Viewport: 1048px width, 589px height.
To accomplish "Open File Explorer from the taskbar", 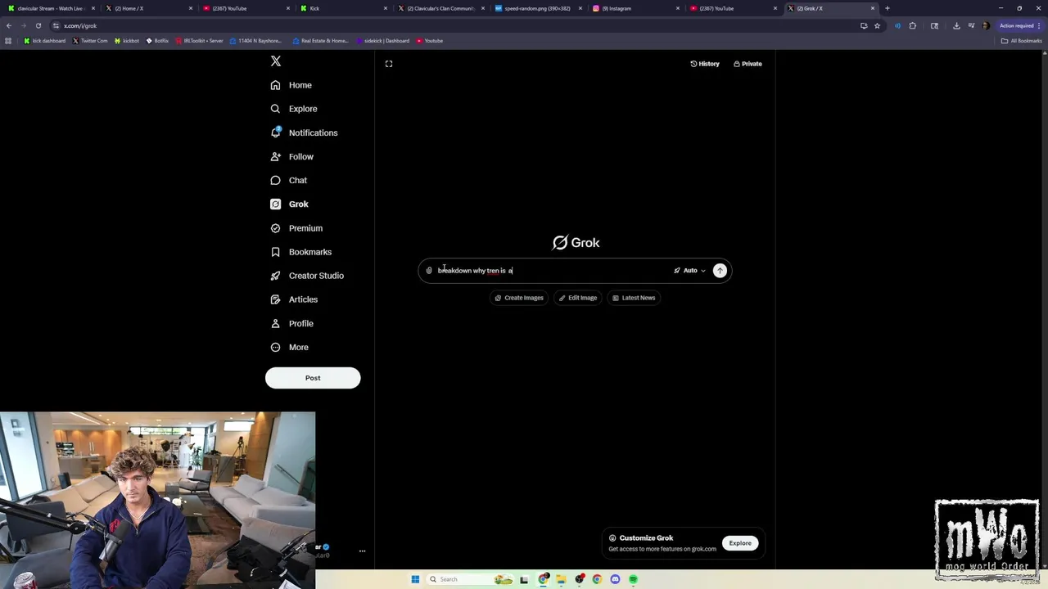I will [x=561, y=579].
